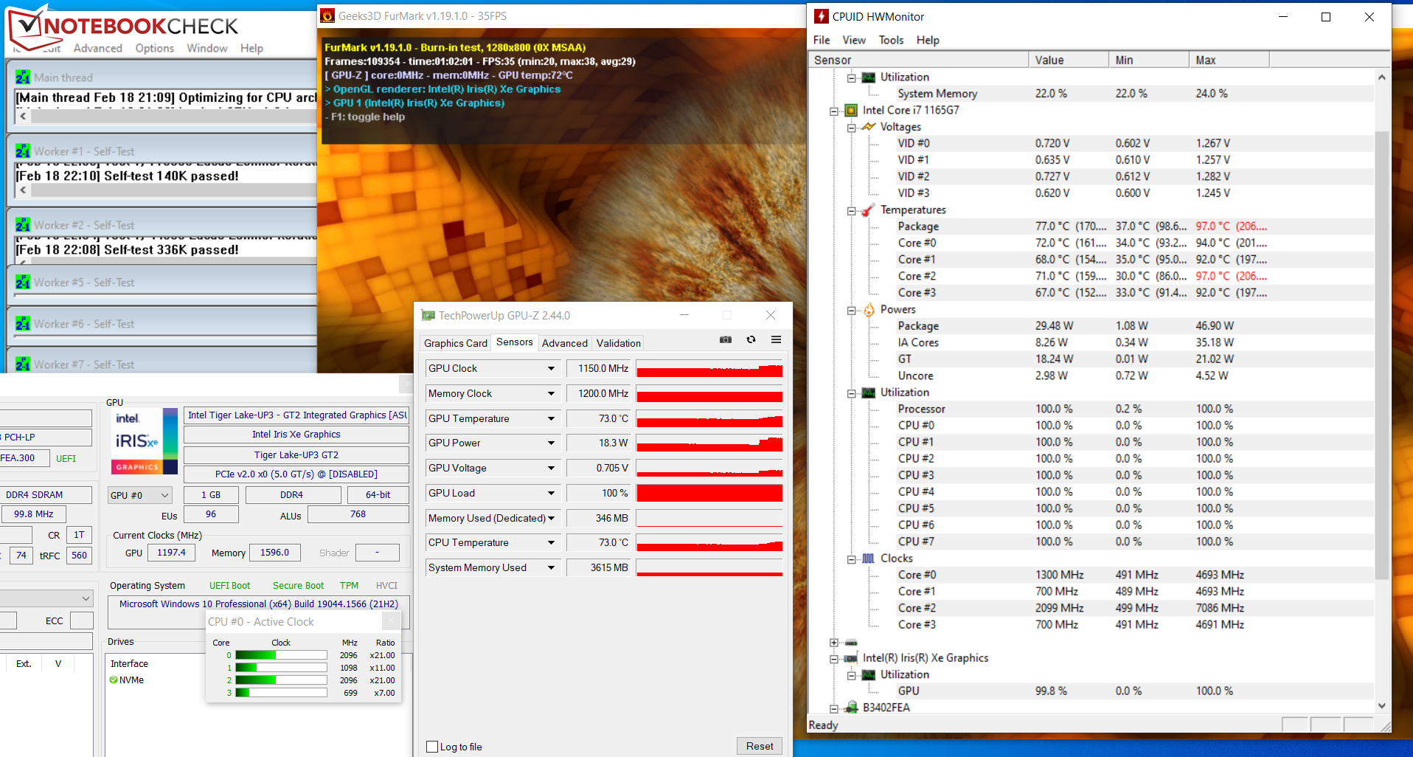The height and width of the screenshot is (757, 1413).
Task: Open the GPU Temperature sensor dropdown
Action: click(x=551, y=418)
